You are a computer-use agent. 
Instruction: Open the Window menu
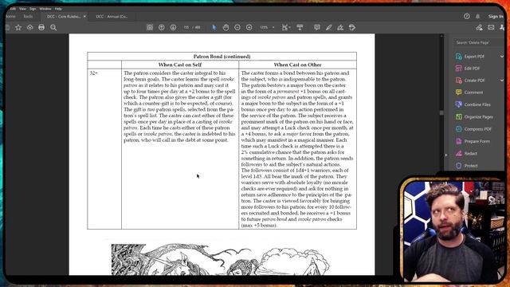coord(45,9)
